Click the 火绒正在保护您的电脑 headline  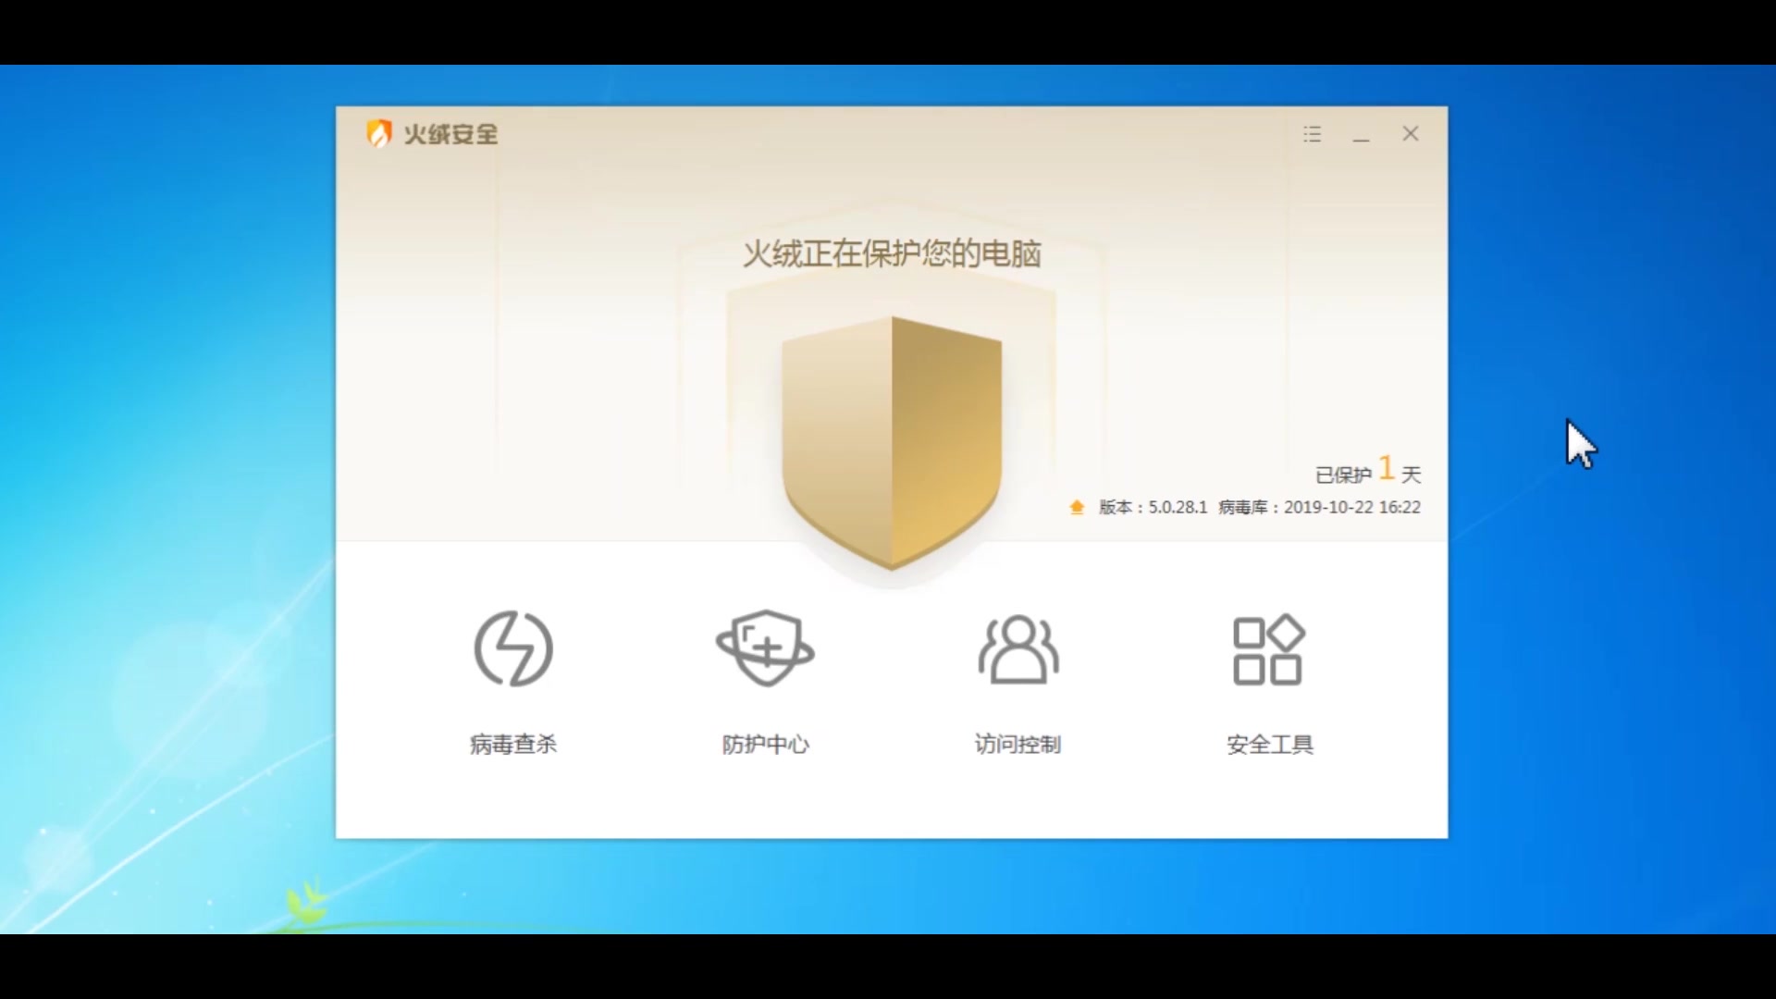point(892,253)
